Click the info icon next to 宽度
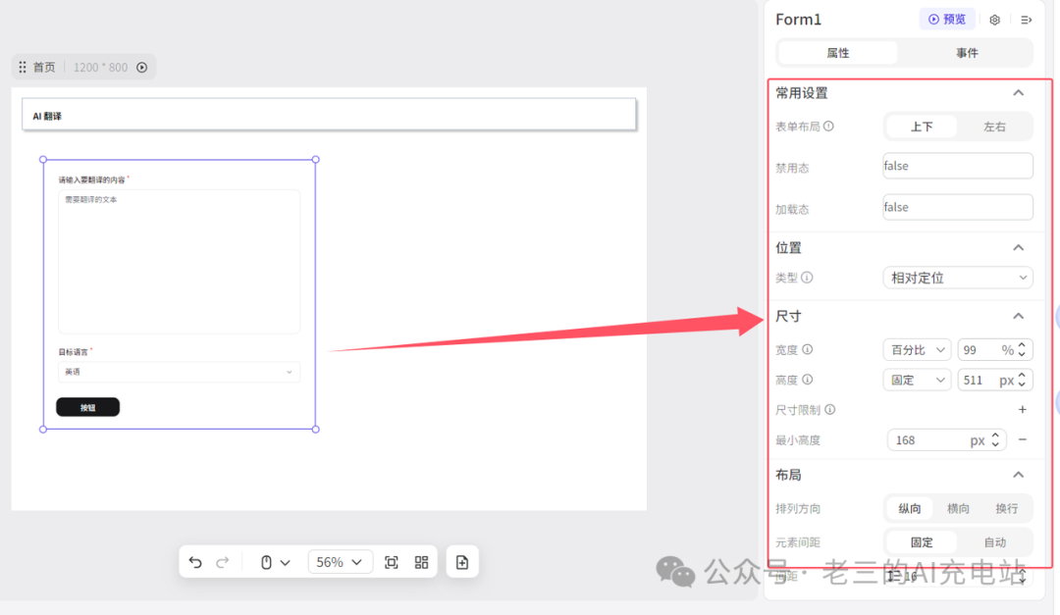The width and height of the screenshot is (1060, 615). [807, 349]
